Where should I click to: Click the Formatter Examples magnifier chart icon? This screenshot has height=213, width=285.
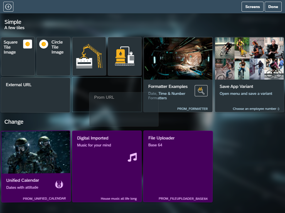pyautogui.click(x=201, y=91)
